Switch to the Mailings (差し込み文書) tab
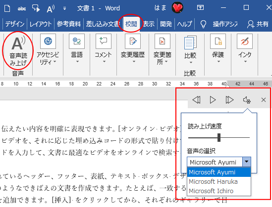The width and height of the screenshot is (272, 207). click(x=103, y=24)
